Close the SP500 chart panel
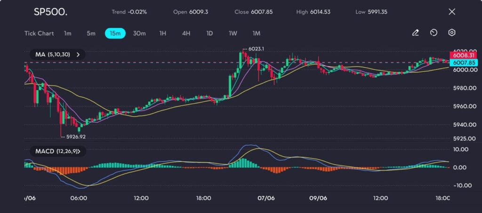This screenshot has height=213, width=482. [452, 12]
